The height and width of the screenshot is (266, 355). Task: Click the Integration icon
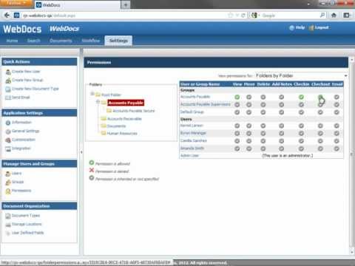pyautogui.click(x=8, y=149)
